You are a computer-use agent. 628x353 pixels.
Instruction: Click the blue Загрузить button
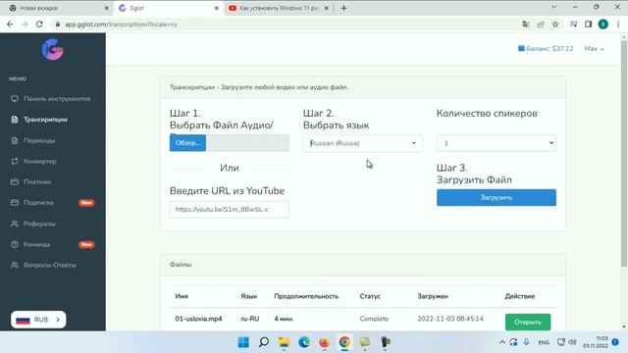point(497,198)
